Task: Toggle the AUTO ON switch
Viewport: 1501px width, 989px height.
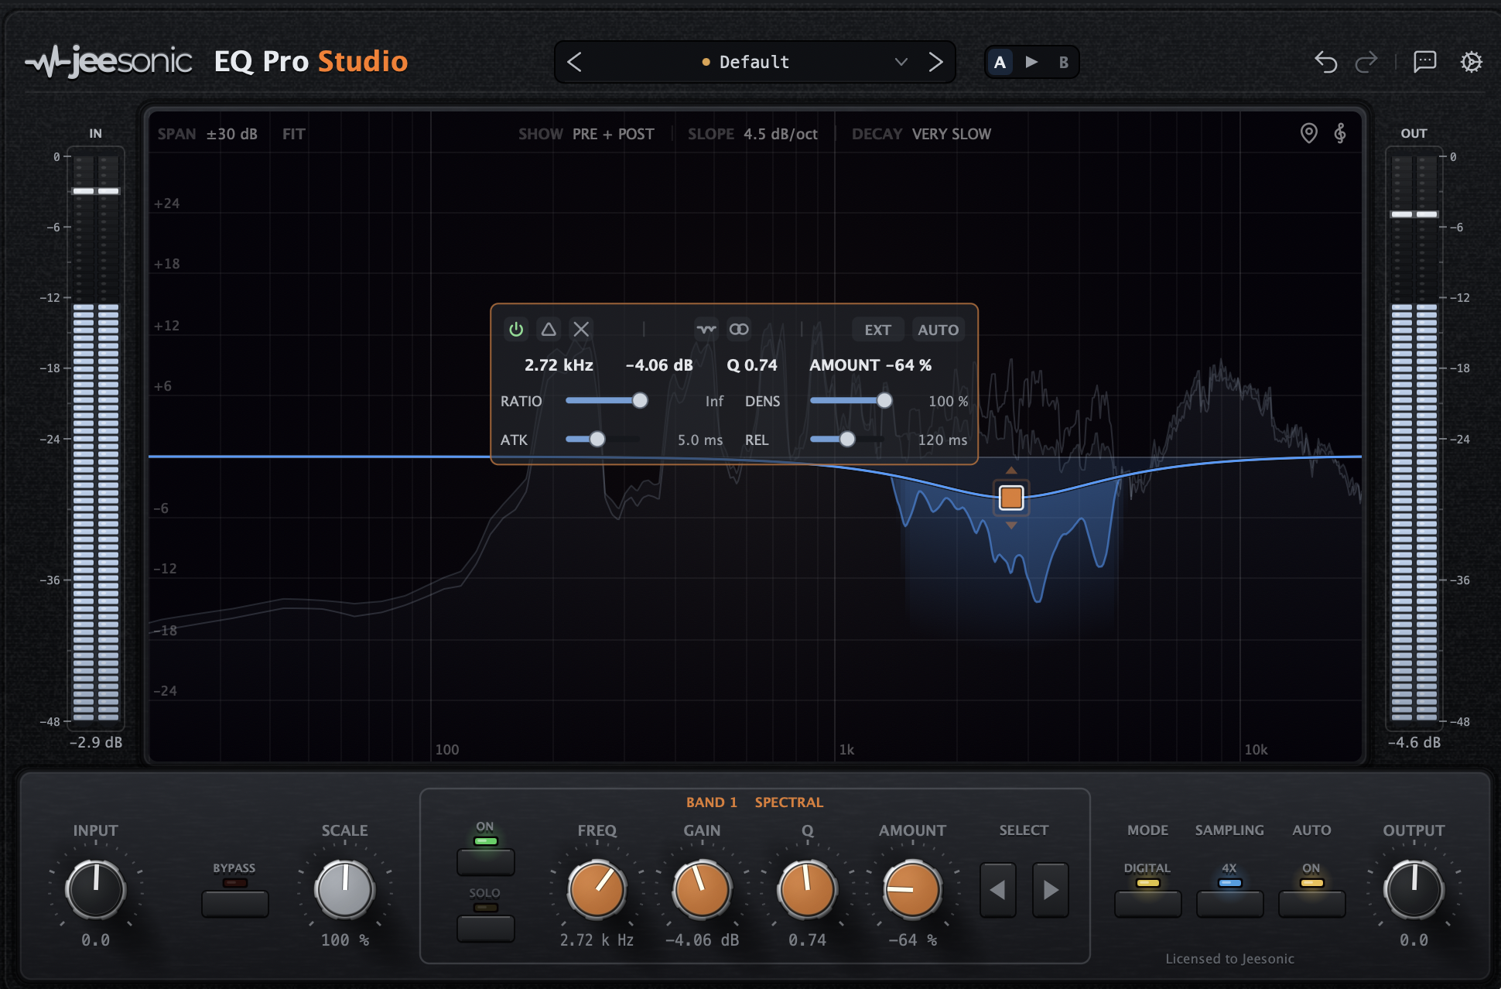Action: [1311, 903]
